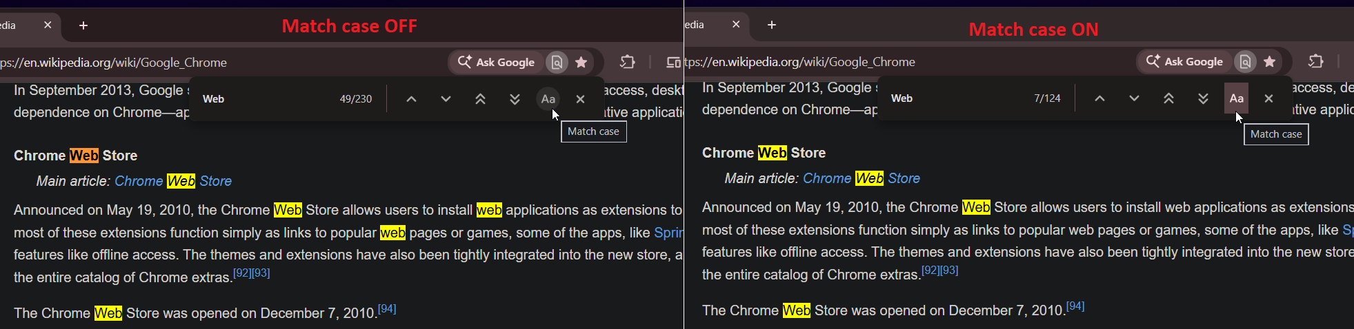Click device/cast icon right of left extensions icon
1354x329 pixels.
click(673, 63)
